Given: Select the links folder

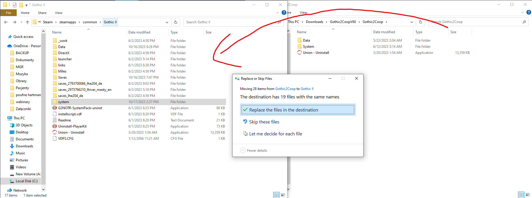Looking at the screenshot, I should 61,65.
